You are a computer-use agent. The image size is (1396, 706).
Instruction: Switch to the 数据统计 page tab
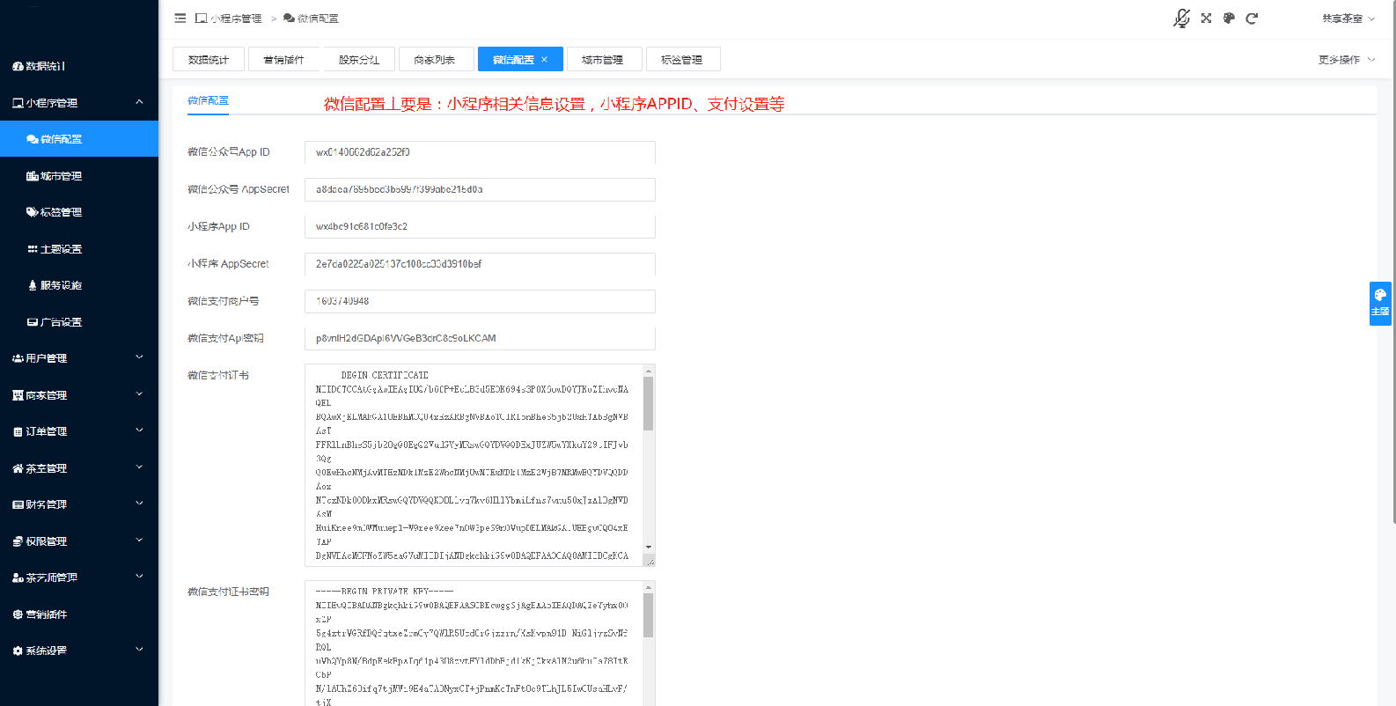(x=209, y=59)
